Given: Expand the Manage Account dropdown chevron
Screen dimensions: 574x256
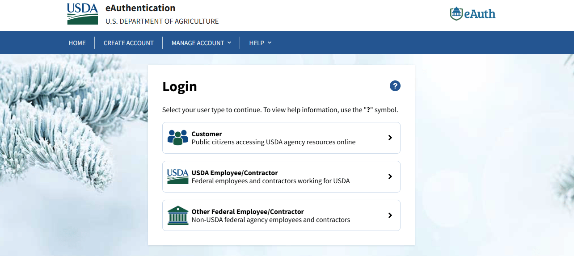Looking at the screenshot, I should click(x=229, y=42).
